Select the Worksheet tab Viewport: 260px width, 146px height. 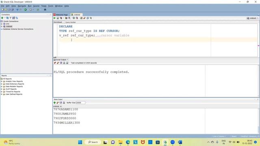coord(58,22)
